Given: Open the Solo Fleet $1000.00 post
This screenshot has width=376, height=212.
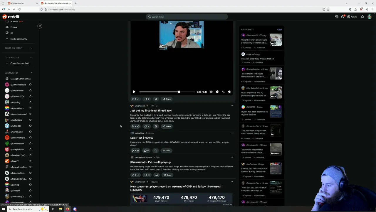Looking at the screenshot, I should pos(142,138).
